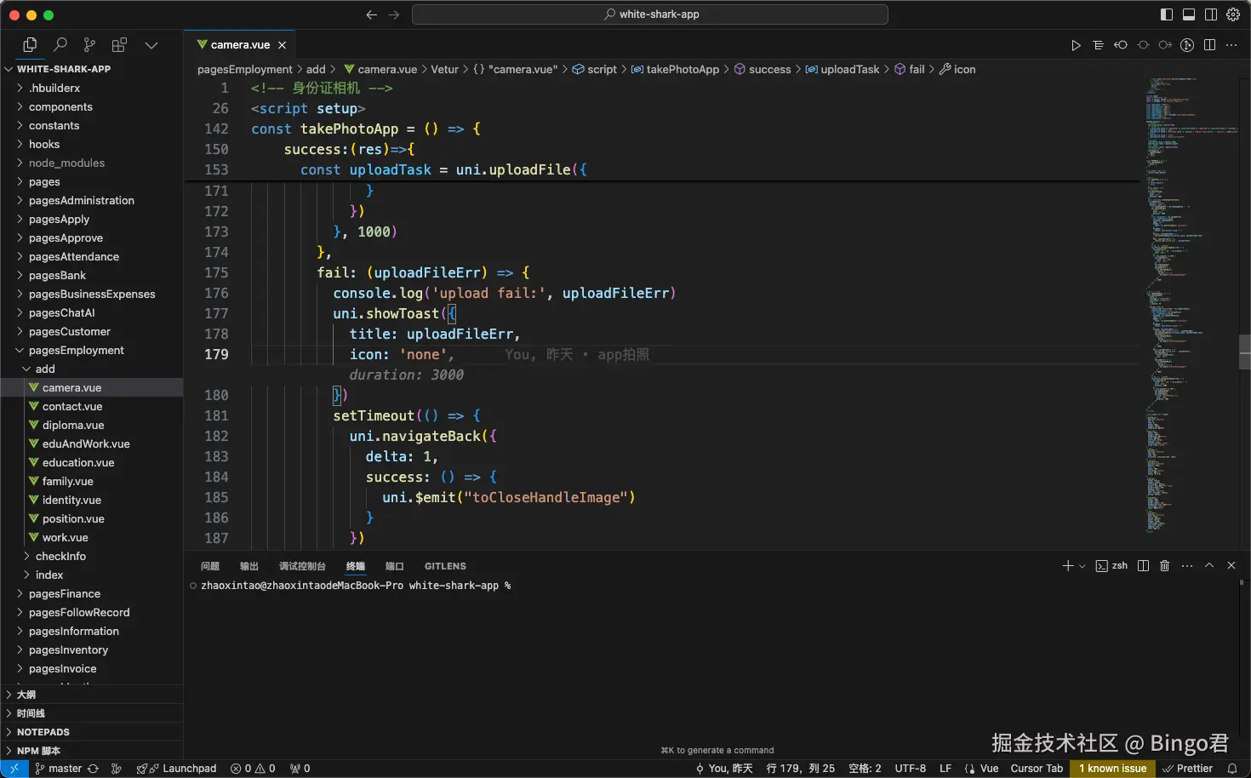Viewport: 1251px width, 778px height.
Task: Click the Prettier status bar button
Action: click(x=1188, y=769)
